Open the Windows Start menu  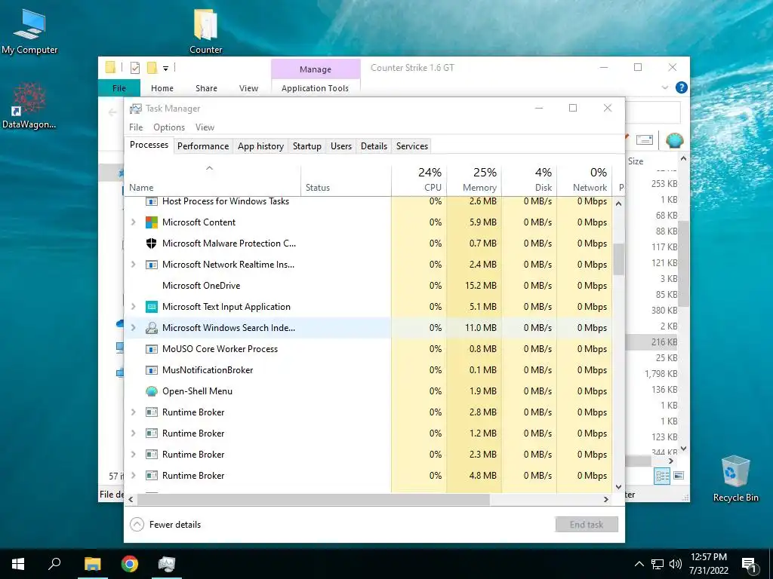(x=18, y=564)
